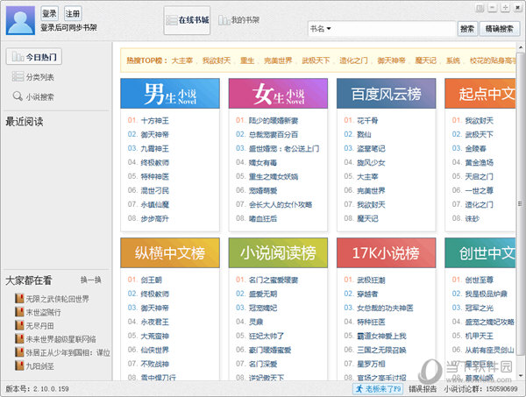Image resolution: width=526 pixels, height=397 pixels.
Task: Select 今日热门 in the sidebar
Action: pos(34,57)
